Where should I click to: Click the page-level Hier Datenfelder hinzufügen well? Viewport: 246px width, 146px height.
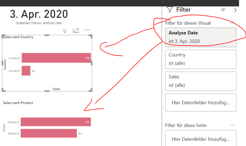[x=201, y=138]
